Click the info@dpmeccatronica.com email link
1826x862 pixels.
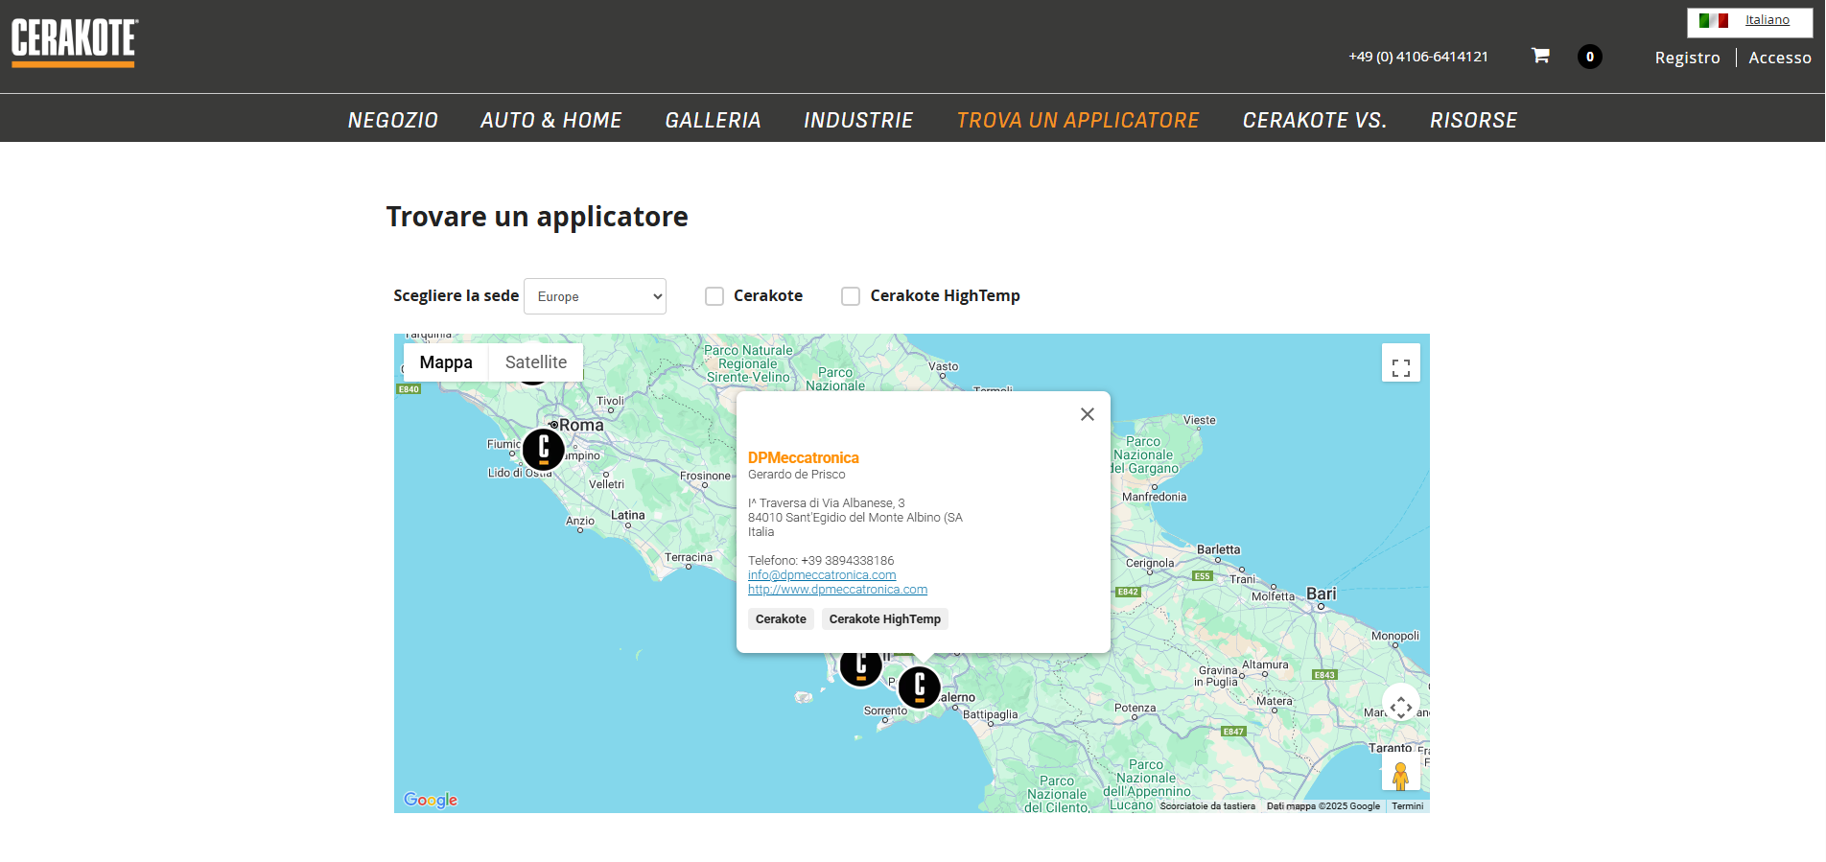click(x=822, y=575)
